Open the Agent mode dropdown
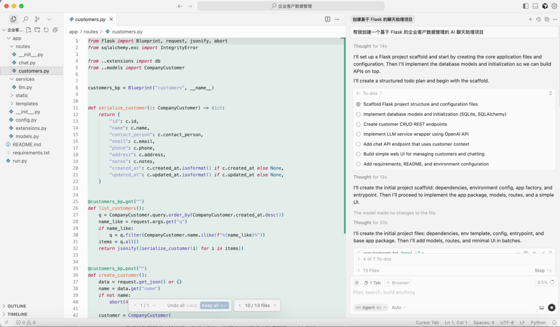This screenshot has height=327, width=560. (x=371, y=308)
